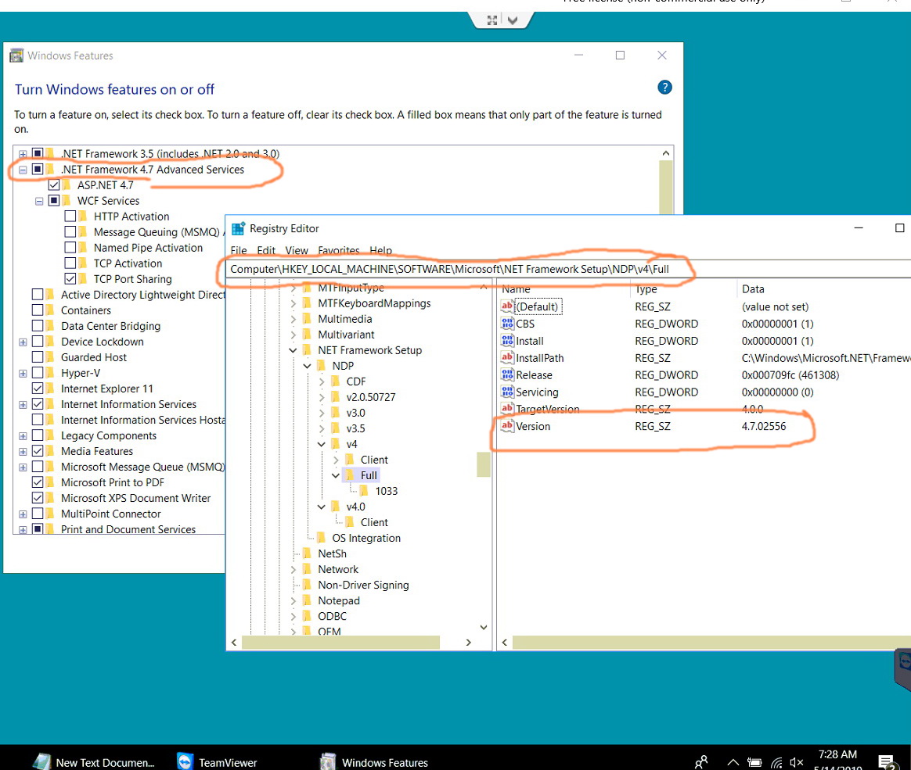Open the Help menu in Registry Editor
911x770 pixels.
tap(381, 251)
